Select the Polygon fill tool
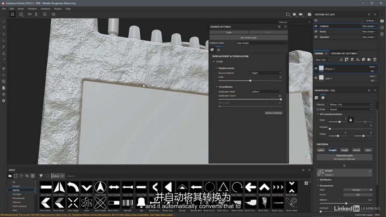Screen dimensions: 386x217 coord(4,40)
